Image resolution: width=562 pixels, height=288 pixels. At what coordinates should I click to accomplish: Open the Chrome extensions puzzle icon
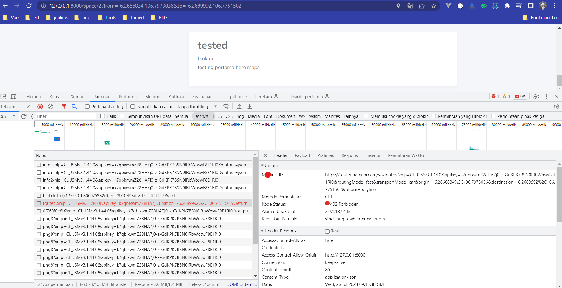(x=507, y=6)
